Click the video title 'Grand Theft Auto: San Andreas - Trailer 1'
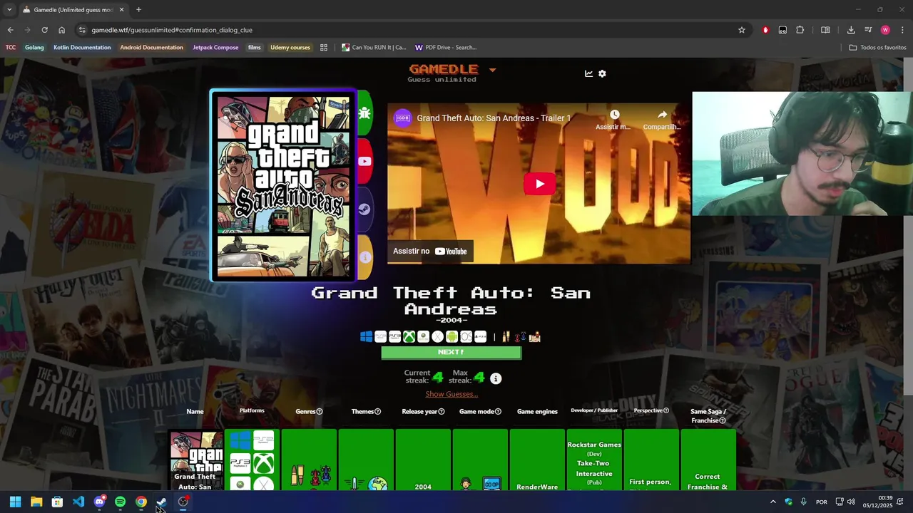The width and height of the screenshot is (913, 513). (x=494, y=118)
